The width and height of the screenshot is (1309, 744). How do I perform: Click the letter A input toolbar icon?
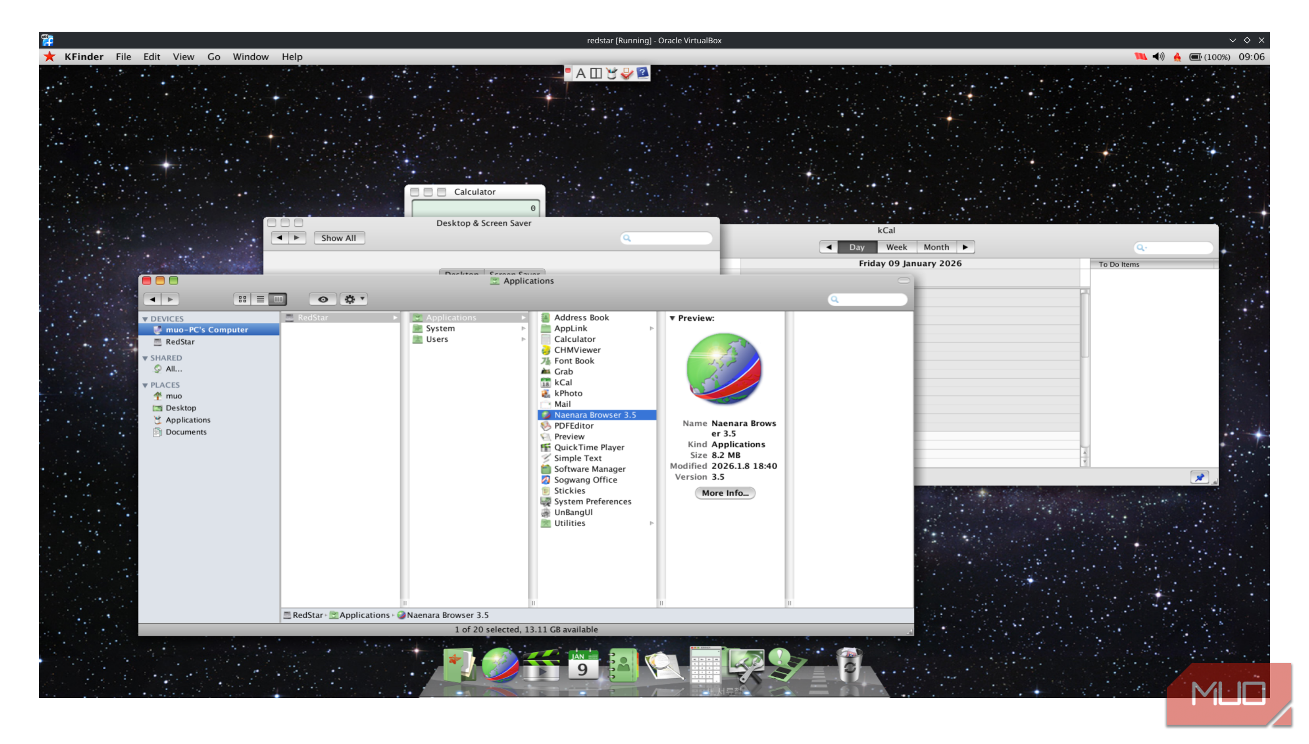(x=580, y=73)
